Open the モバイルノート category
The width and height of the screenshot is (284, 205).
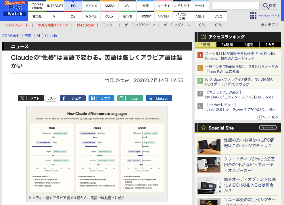(x=17, y=25)
